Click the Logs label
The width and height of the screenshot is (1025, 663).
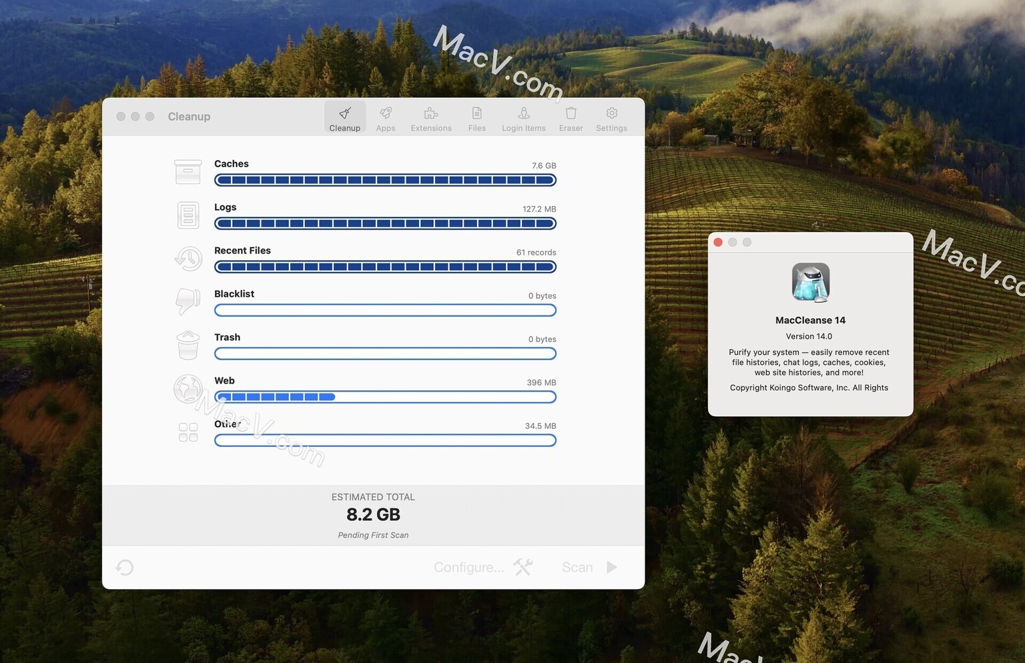tap(226, 207)
